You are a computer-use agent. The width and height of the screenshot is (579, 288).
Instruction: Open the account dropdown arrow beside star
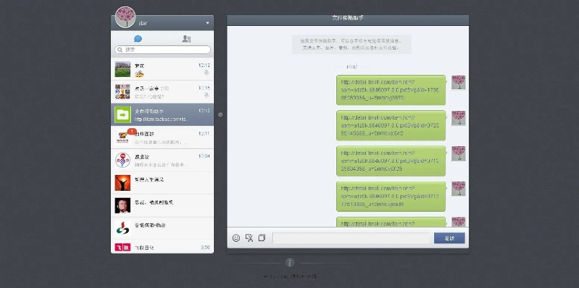pyautogui.click(x=207, y=23)
